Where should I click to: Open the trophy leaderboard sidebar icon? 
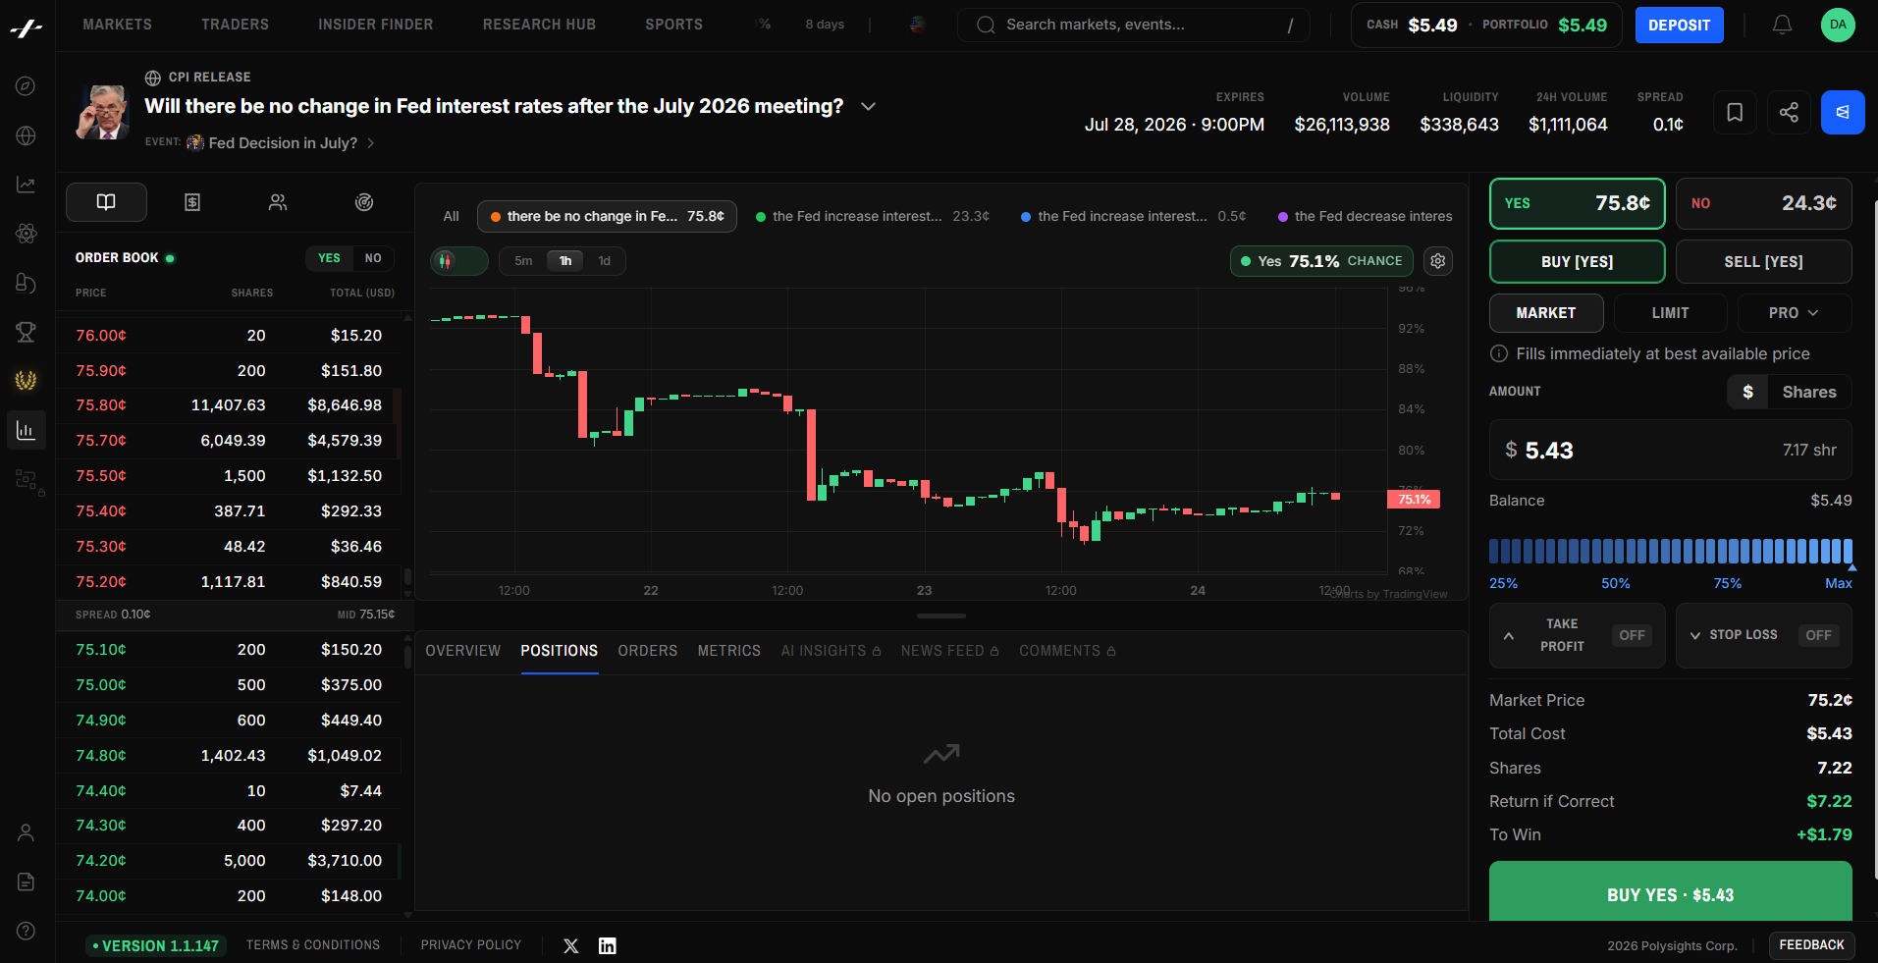[27, 332]
